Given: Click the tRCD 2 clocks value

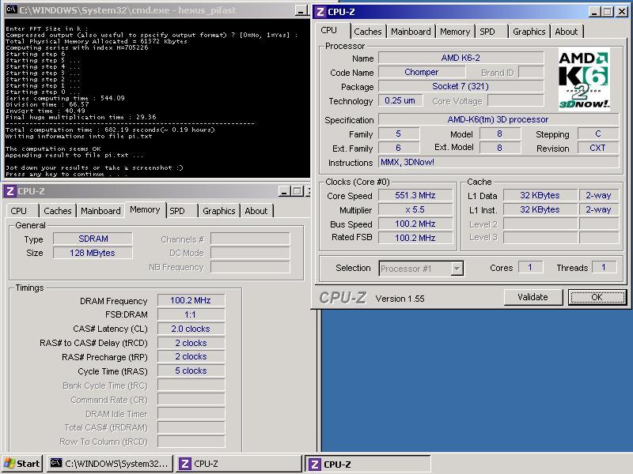Looking at the screenshot, I should tap(191, 343).
